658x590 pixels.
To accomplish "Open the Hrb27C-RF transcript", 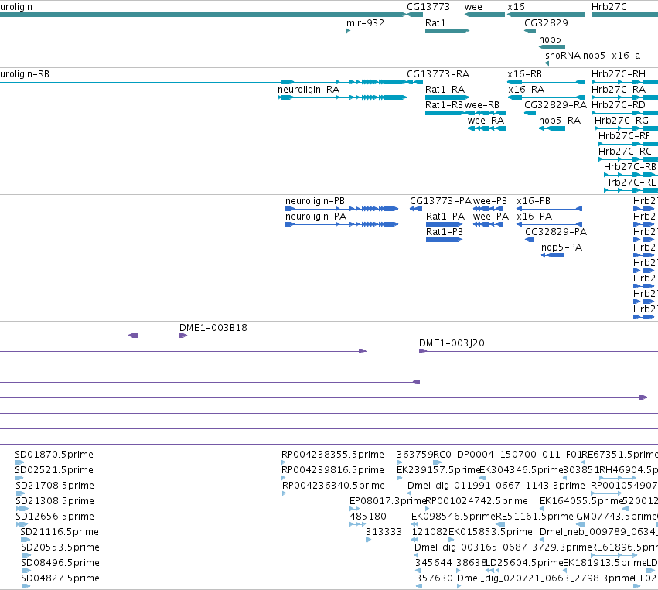I will coord(628,144).
